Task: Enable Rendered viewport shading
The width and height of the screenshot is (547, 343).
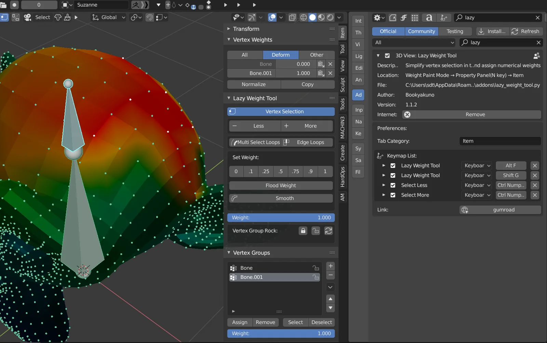Action: pos(331,17)
